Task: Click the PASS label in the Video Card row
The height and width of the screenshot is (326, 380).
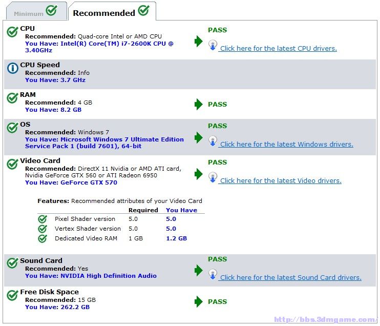Action: (x=217, y=162)
